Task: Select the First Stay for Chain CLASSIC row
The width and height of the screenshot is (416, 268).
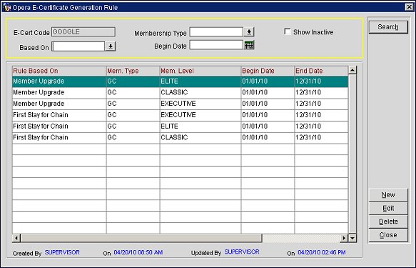Action: coord(180,138)
